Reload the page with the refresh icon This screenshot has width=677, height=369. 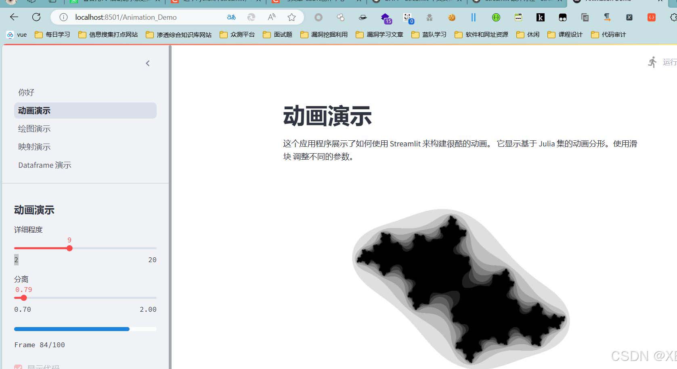36,17
